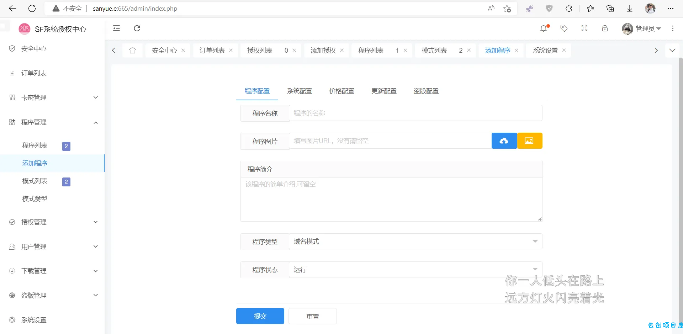Close the 添加授权 tab
This screenshot has width=683, height=334.
coord(342,51)
